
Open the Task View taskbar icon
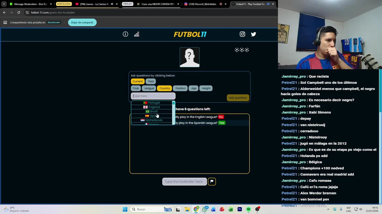[x=178, y=209]
